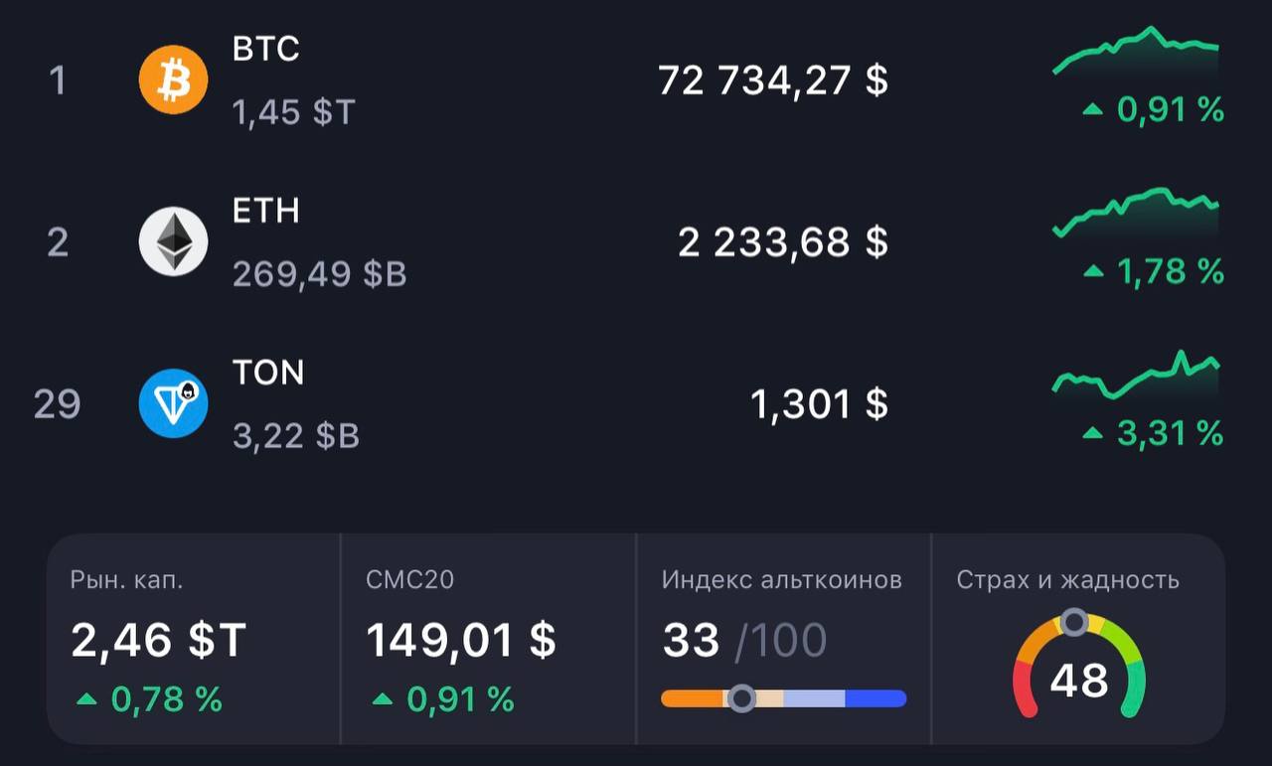This screenshot has width=1272, height=766.
Task: Click the ETH 1,78 % change indicator
Action: click(1153, 271)
